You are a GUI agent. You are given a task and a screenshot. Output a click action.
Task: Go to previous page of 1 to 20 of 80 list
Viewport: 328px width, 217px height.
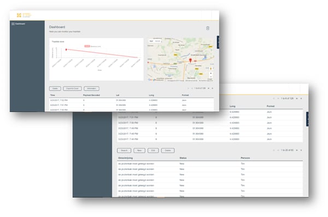(278, 150)
